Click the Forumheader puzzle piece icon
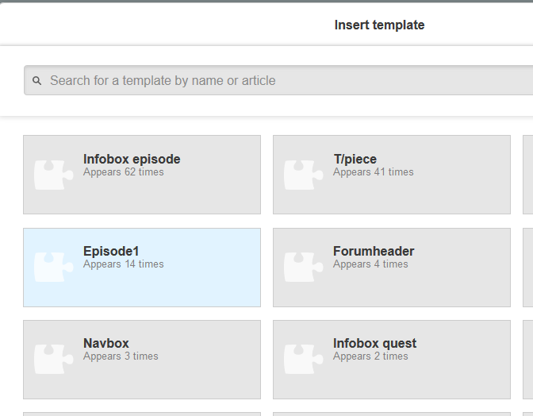 pyautogui.click(x=304, y=267)
